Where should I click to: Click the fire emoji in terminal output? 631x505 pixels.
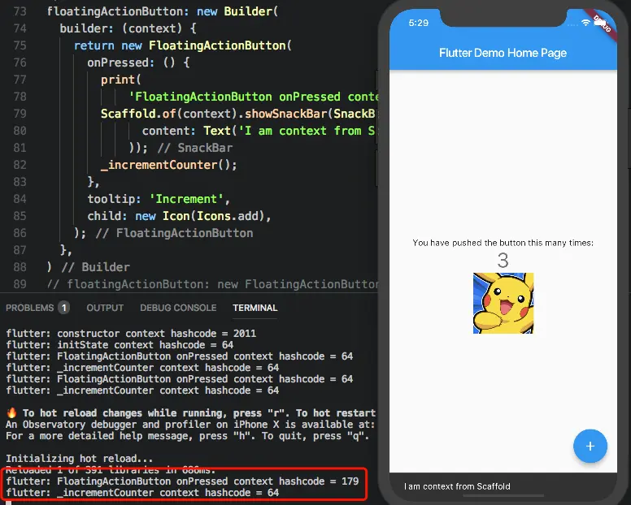pyautogui.click(x=11, y=412)
